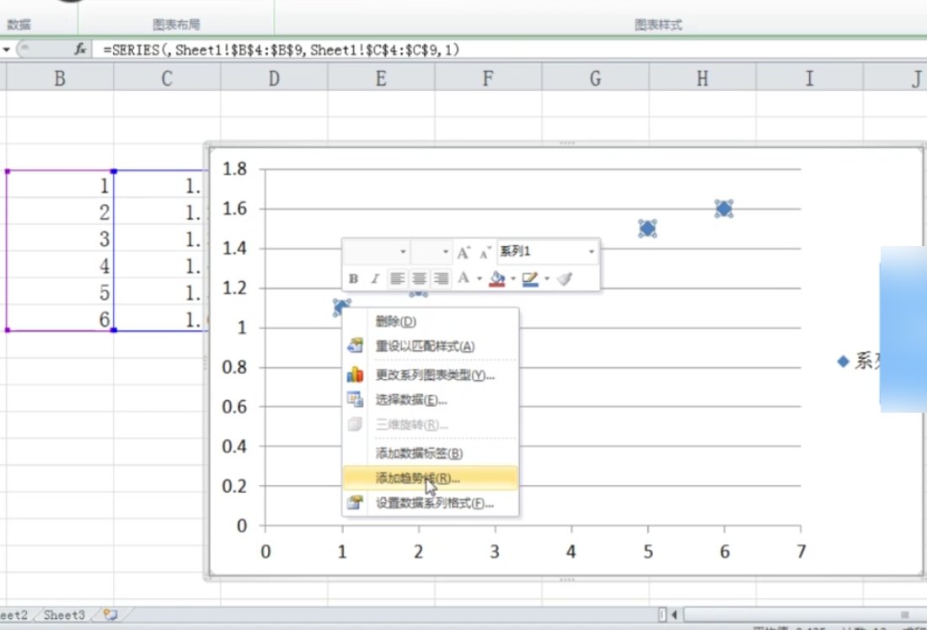Click the 设置数据系列格式 icon in the context menu
Screen dimensions: 927x630
point(355,502)
